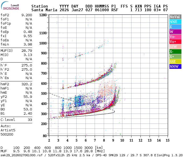183x157 pixels.
Task: Click the Vo+ red legend swatch
Action: pyautogui.click(x=175, y=42)
